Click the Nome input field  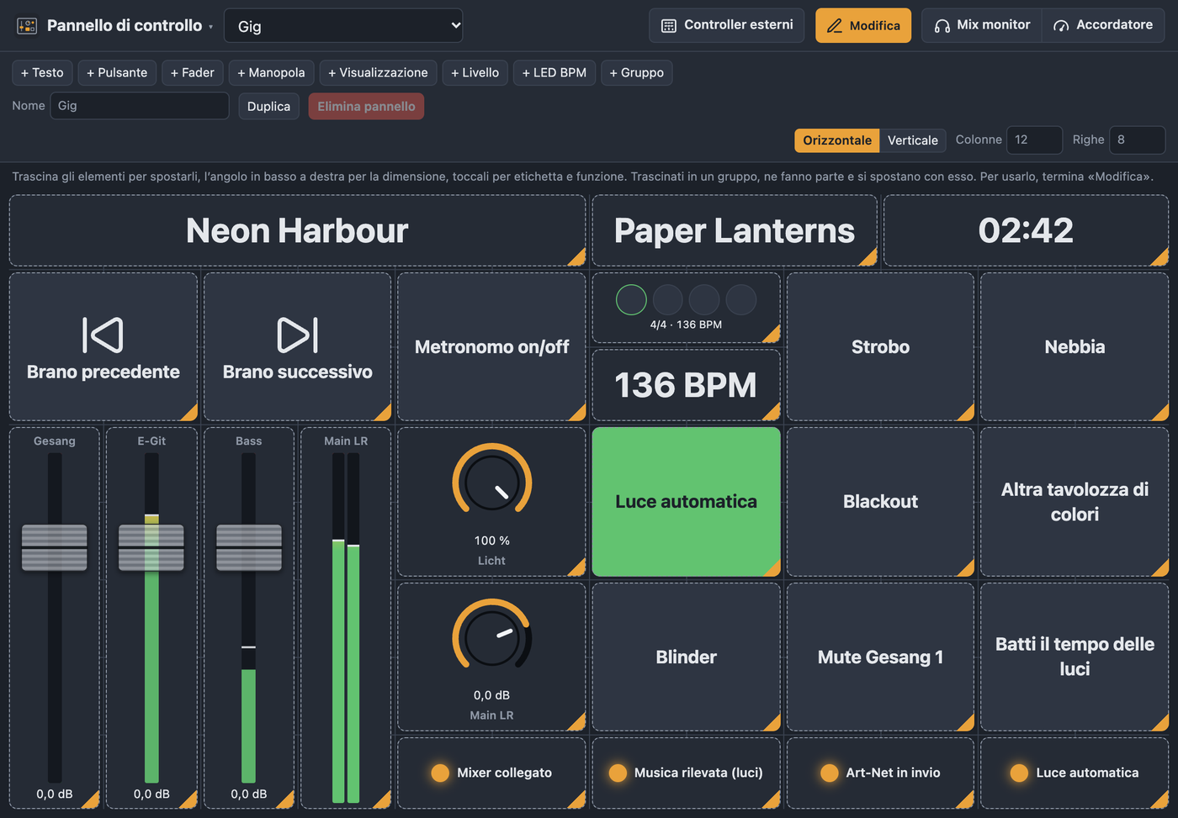(x=140, y=106)
